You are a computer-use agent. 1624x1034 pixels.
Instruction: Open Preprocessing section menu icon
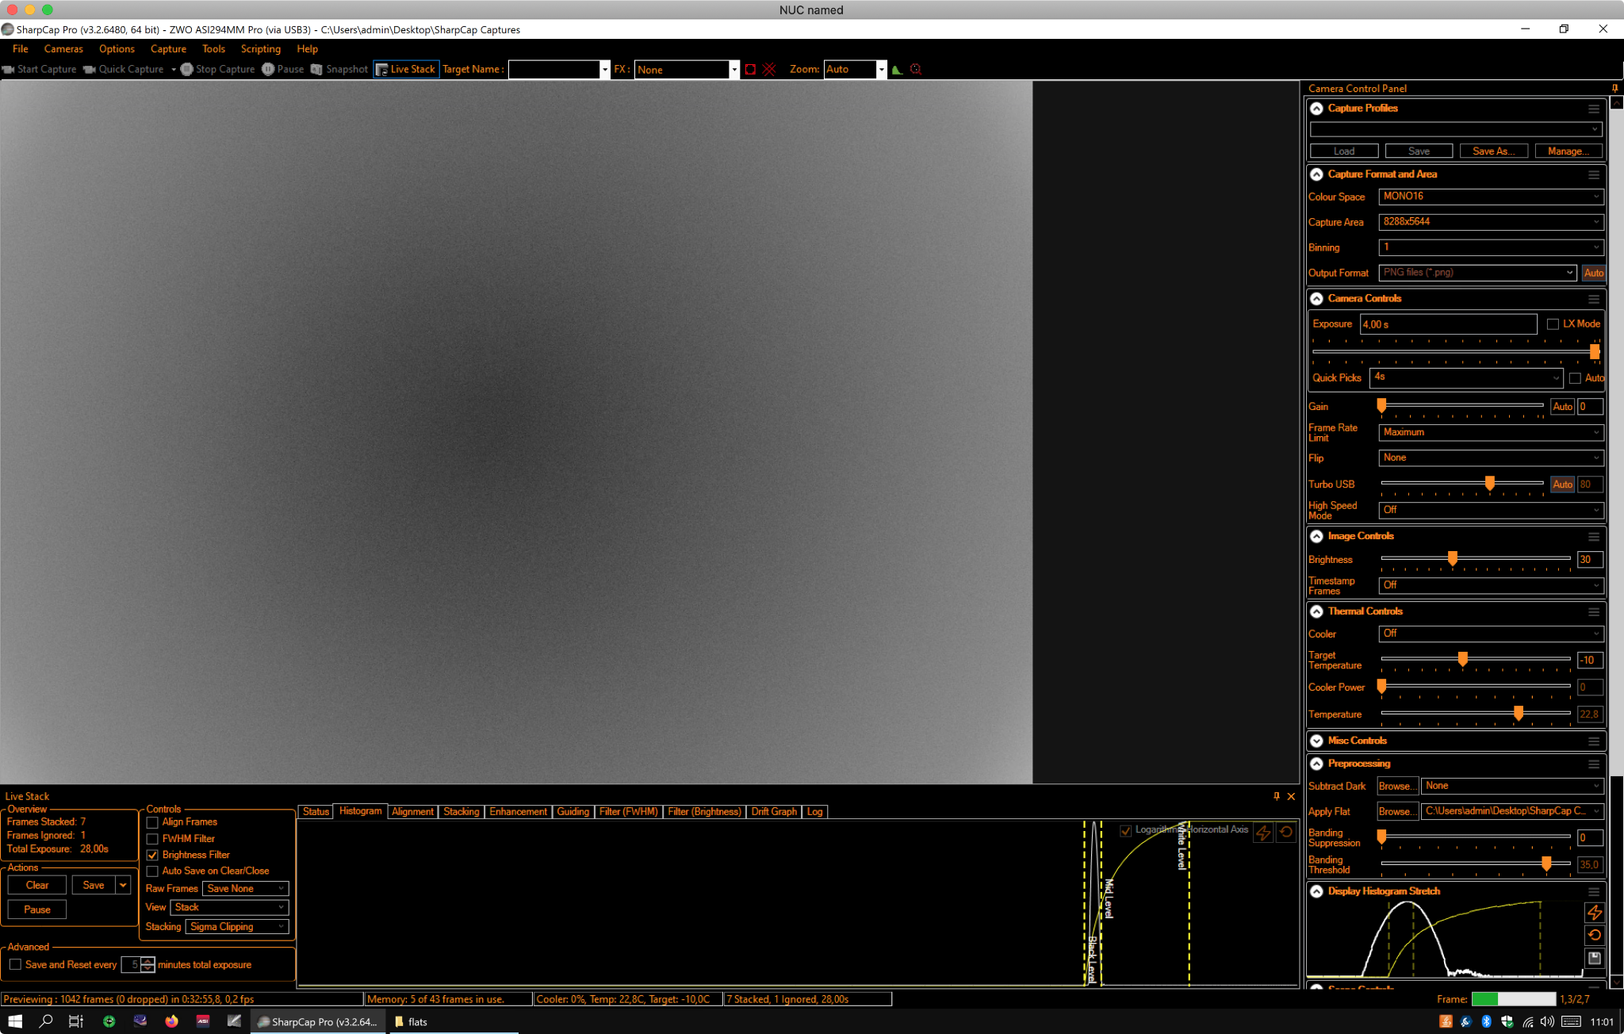[x=1594, y=764]
